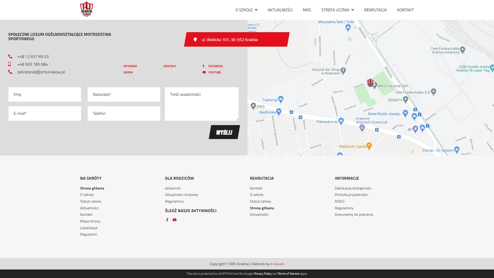Screen dimensions: 494x278
Task: Click the red address banner ul. Wielicka 101
Action: pos(237,39)
